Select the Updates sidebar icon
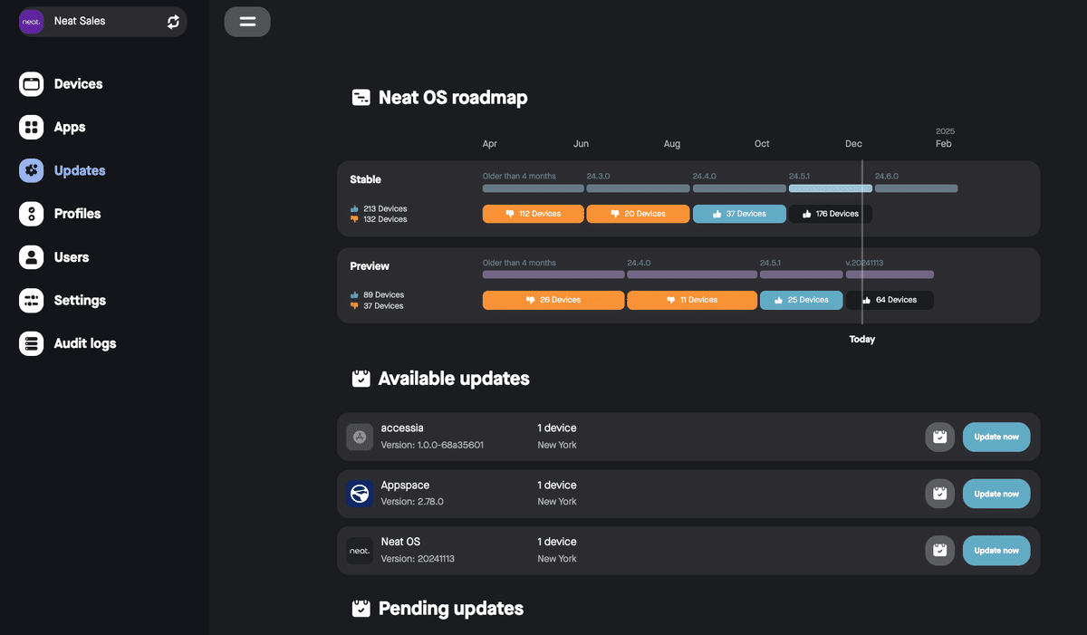Viewport: 1087px width, 635px height. click(32, 170)
